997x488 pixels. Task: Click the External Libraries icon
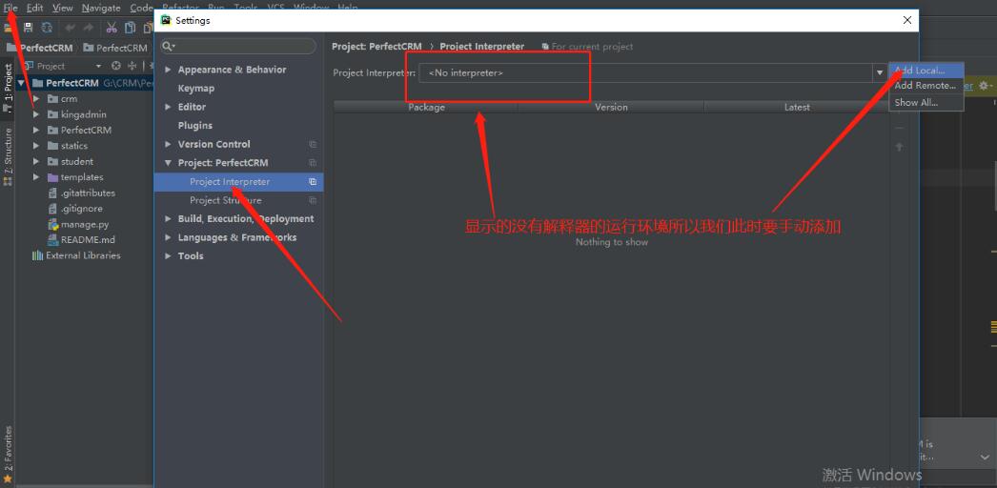point(37,255)
